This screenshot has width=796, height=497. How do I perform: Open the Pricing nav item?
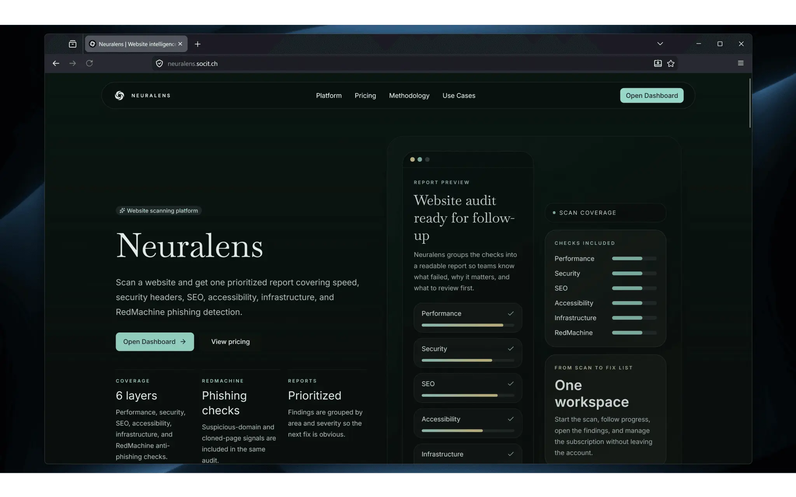(365, 96)
